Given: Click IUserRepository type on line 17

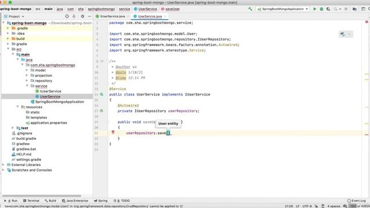Looking at the screenshot, I should (150, 111).
